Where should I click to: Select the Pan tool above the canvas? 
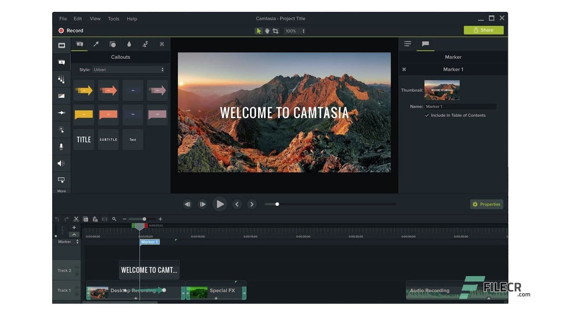click(267, 31)
